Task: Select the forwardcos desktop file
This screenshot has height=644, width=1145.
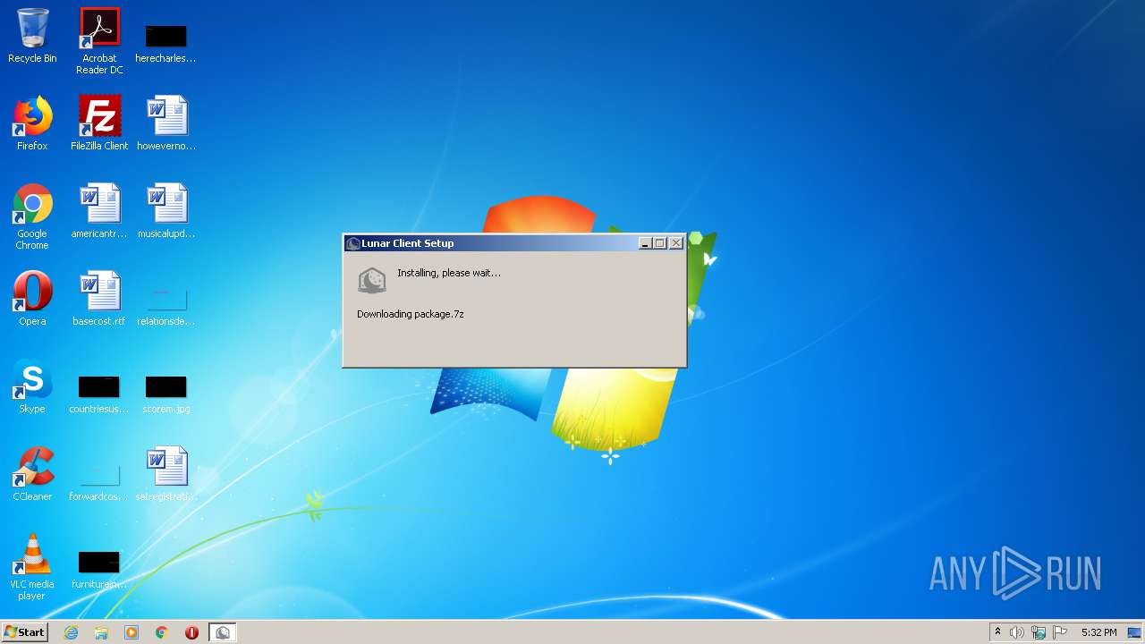Action: 99,481
